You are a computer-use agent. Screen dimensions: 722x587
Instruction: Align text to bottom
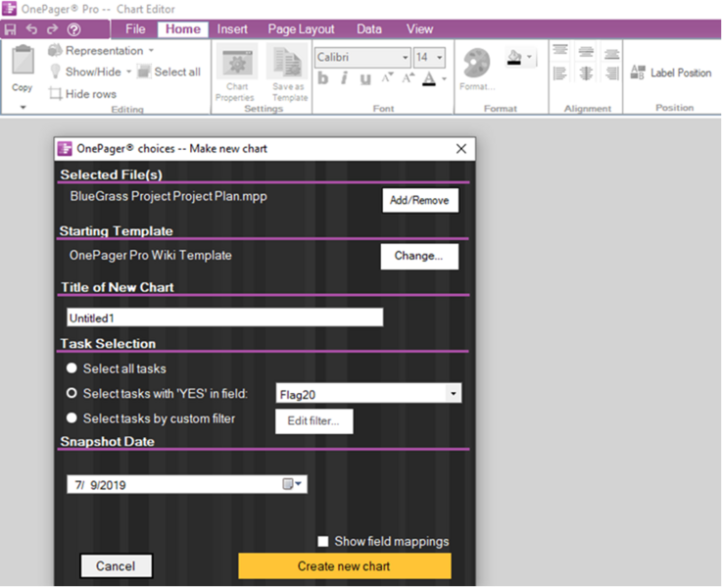[x=611, y=52]
